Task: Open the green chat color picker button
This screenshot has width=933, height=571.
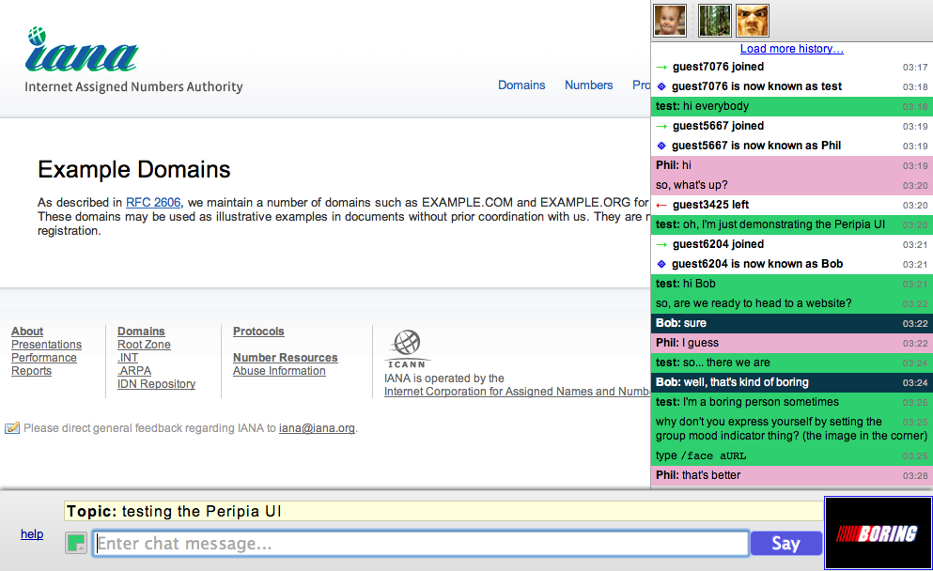Action: coord(76,543)
